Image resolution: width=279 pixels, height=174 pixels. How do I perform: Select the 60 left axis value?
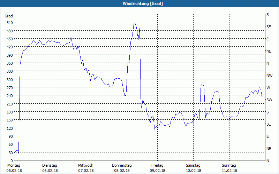click(x=11, y=144)
